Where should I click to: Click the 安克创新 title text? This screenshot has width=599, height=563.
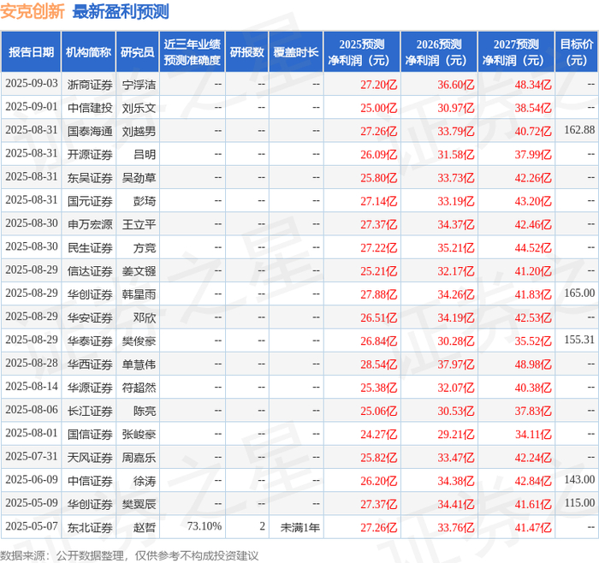coord(33,11)
